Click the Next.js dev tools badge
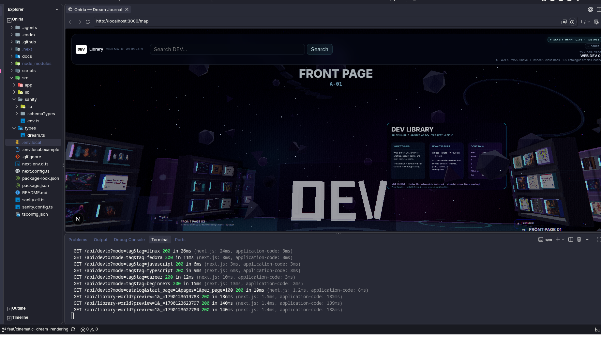This screenshot has height=338, width=601. [x=78, y=219]
